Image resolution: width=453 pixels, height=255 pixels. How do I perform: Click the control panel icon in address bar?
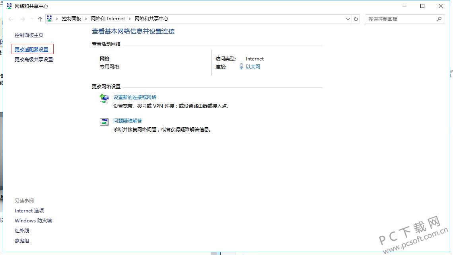[50, 19]
